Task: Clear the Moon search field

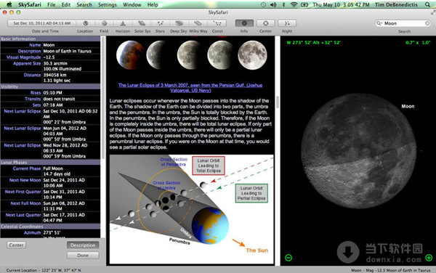Action: tap(428, 23)
